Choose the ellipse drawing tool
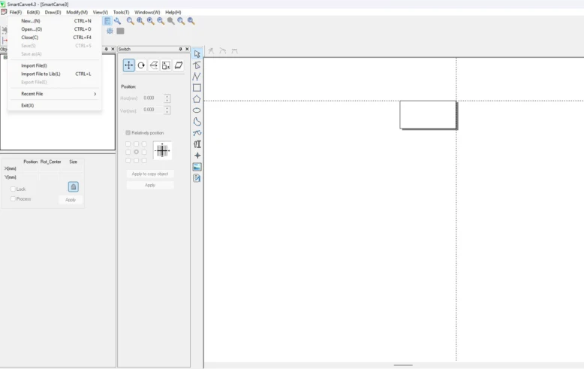This screenshot has height=369, width=584. (x=197, y=110)
